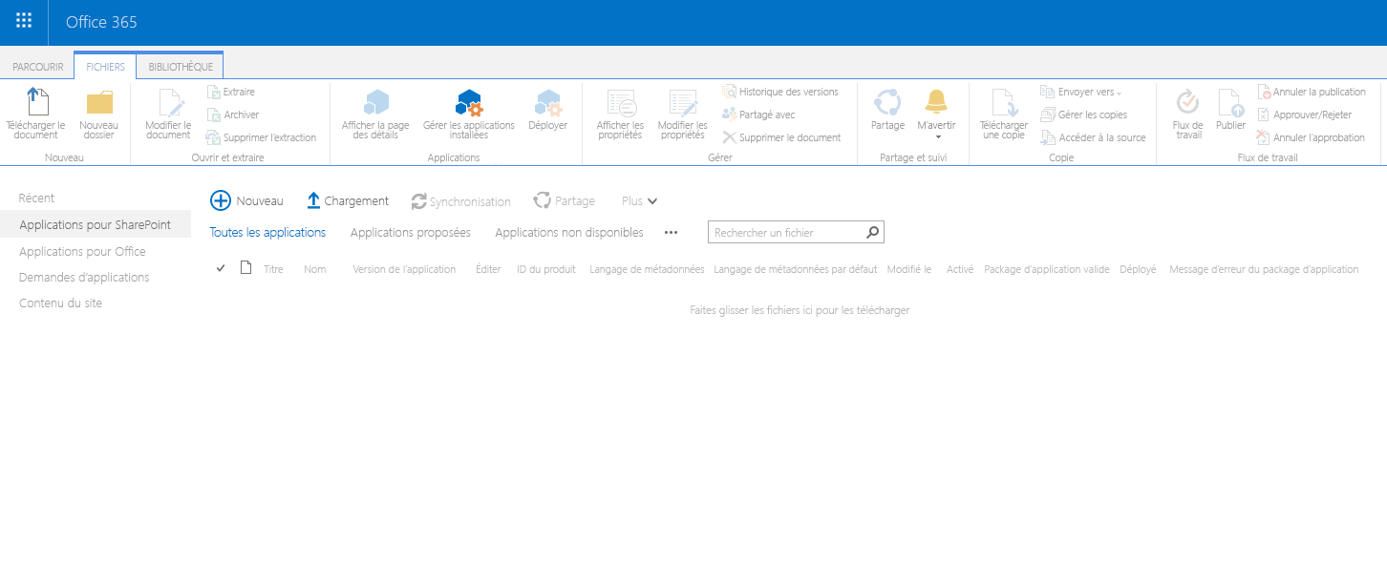Click the Télécharger une copie icon
Viewport: 1387px width, 585px height.
pos(1002,113)
